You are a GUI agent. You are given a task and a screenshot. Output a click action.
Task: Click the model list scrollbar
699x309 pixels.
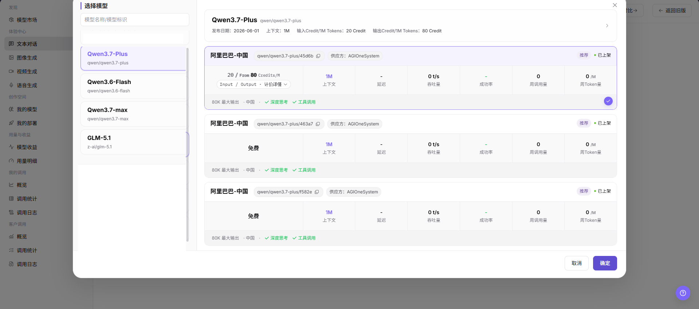coord(187,145)
